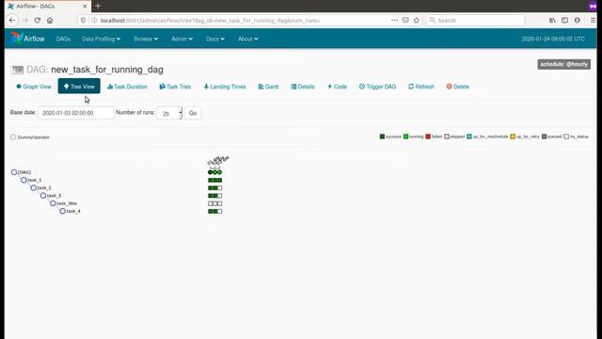
Task: Reload the page with the browser reload icon
Action: 38,21
